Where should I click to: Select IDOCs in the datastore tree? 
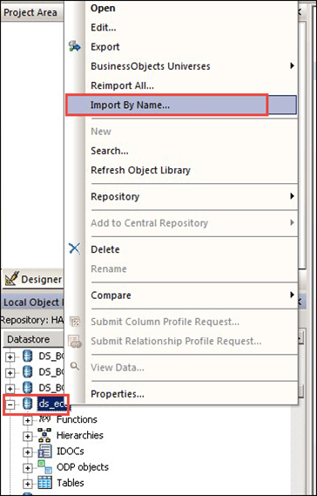click(x=71, y=452)
